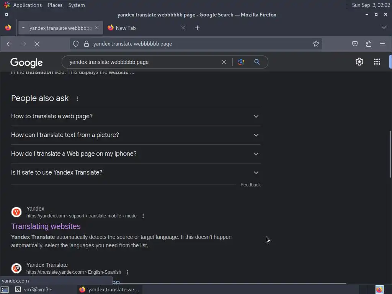Open the tracking protection shield icon
The height and width of the screenshot is (294, 392).
pos(76,44)
